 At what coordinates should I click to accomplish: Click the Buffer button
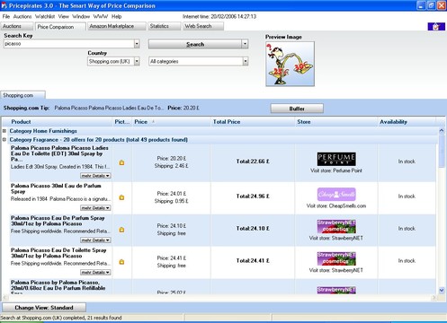297,109
